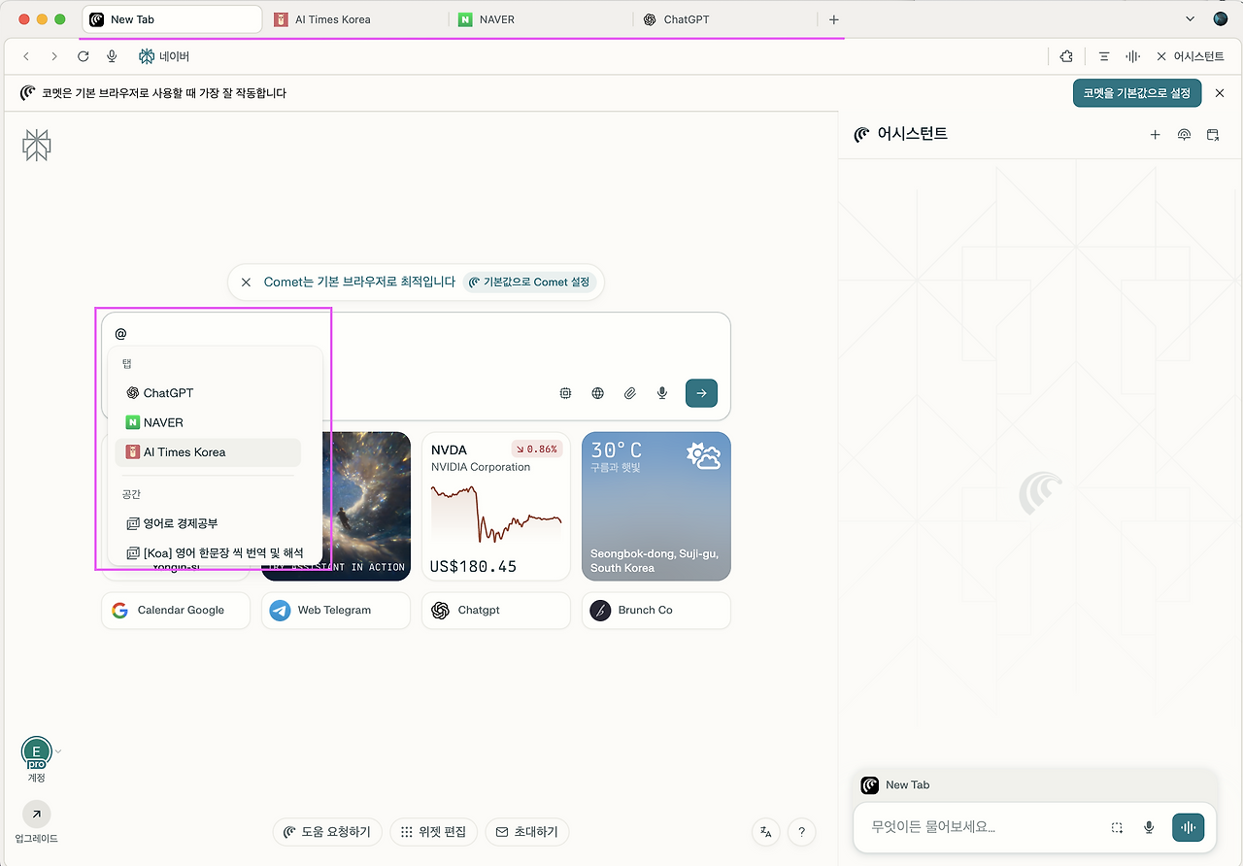Reload the current page

[84, 56]
